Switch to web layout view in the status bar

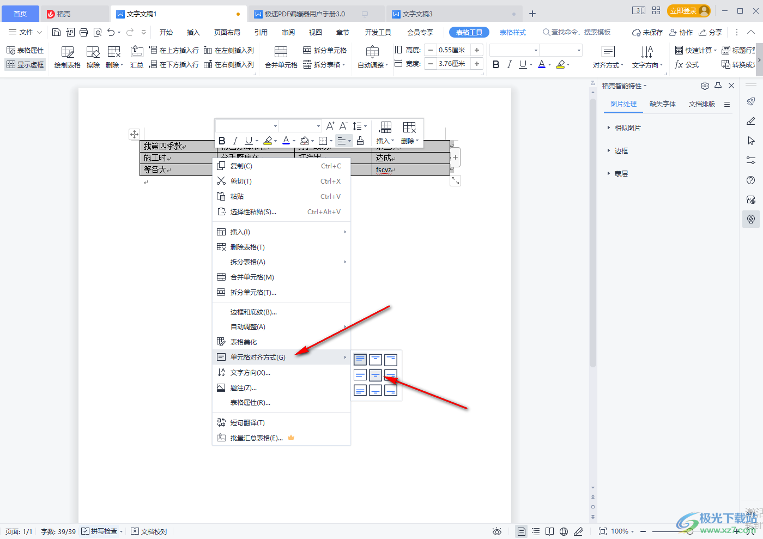coord(564,531)
